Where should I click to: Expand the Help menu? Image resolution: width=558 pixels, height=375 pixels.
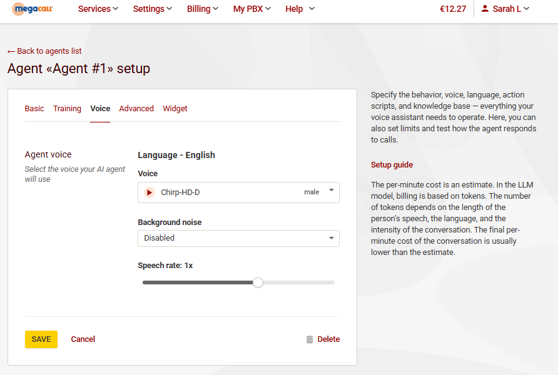pyautogui.click(x=300, y=9)
